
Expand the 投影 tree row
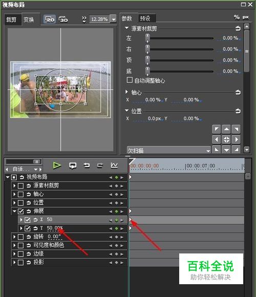click(14, 262)
